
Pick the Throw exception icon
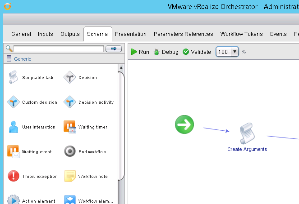[x=14, y=176]
